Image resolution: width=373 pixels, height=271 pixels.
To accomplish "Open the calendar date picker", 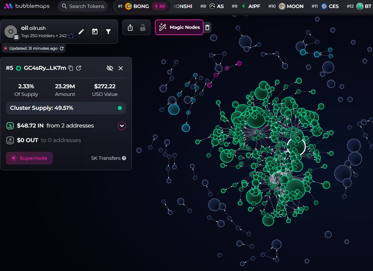I will point(95,32).
